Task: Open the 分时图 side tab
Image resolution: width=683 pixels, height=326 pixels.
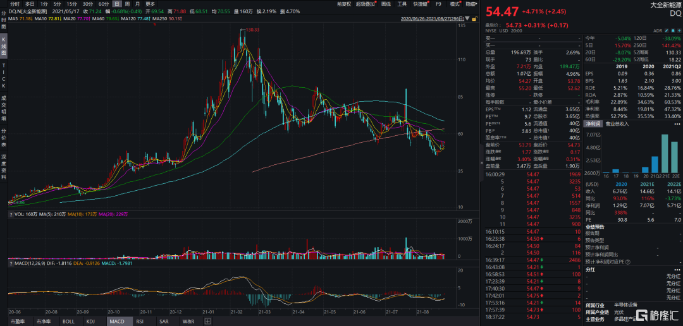Action: pos(4,19)
